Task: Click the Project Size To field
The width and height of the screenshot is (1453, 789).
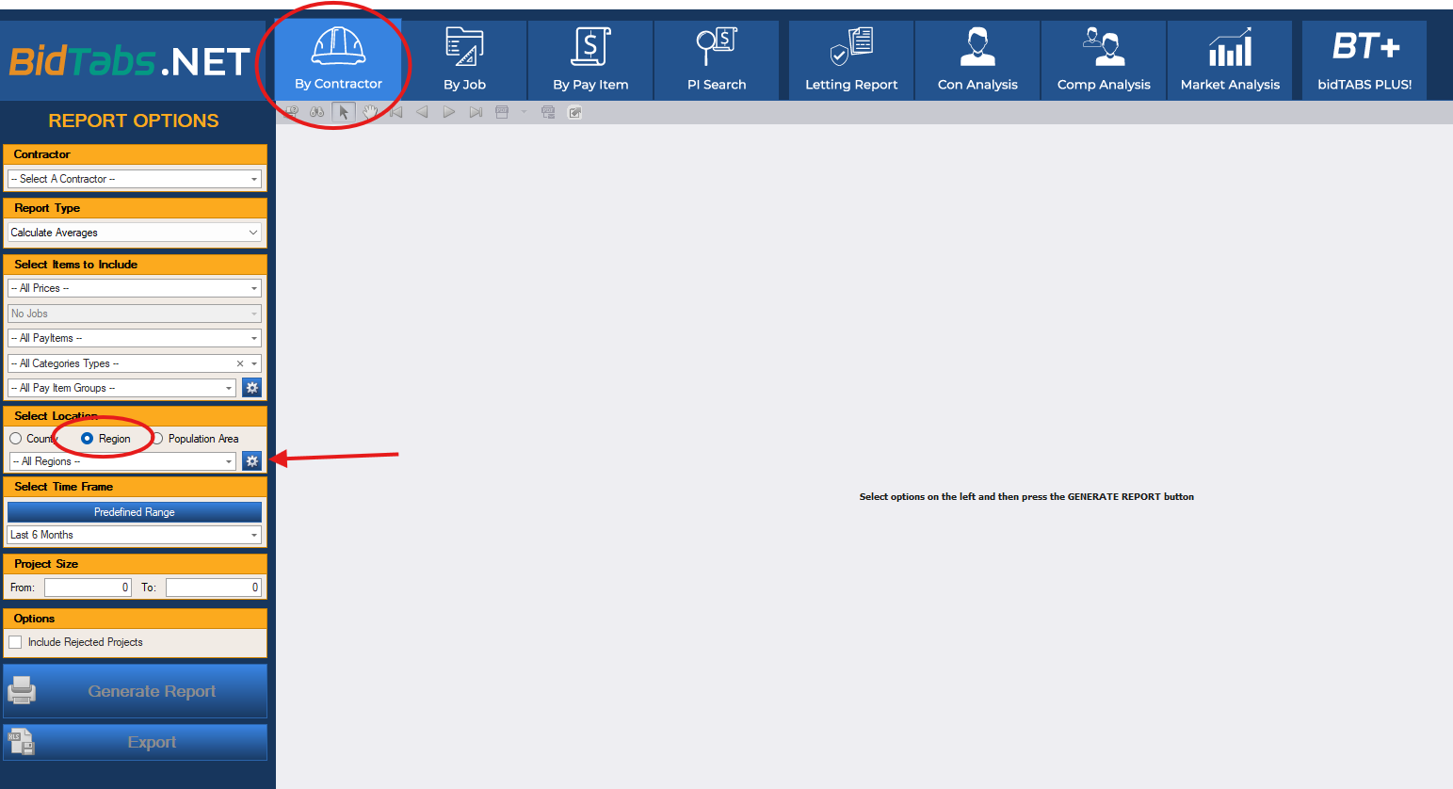Action: click(x=213, y=588)
